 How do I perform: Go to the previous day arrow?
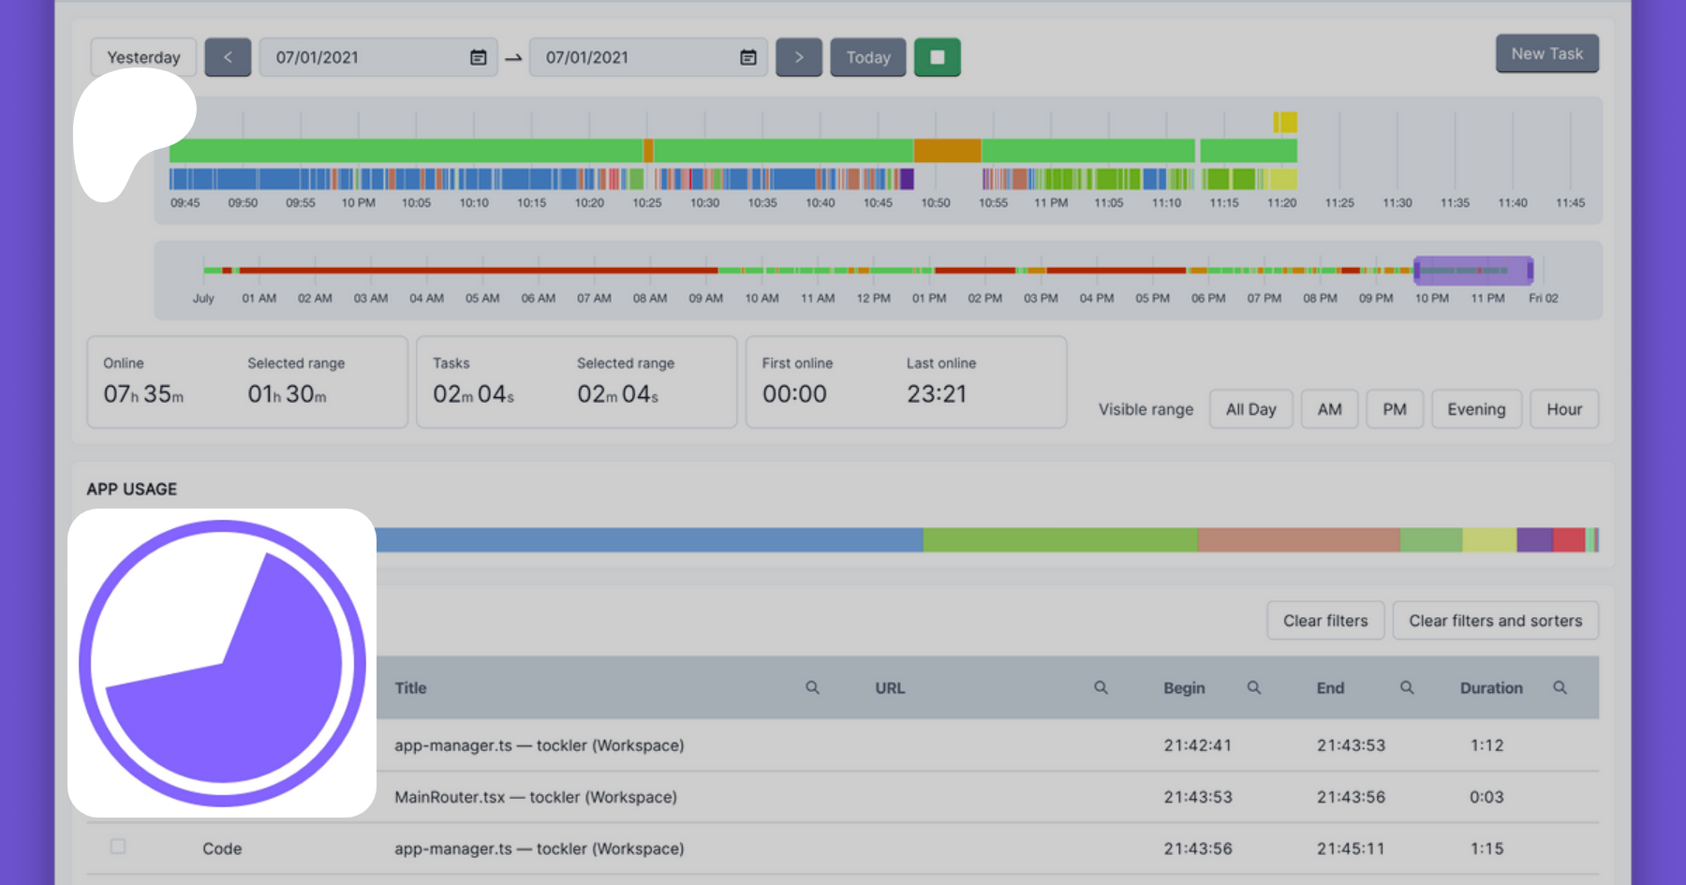228,57
